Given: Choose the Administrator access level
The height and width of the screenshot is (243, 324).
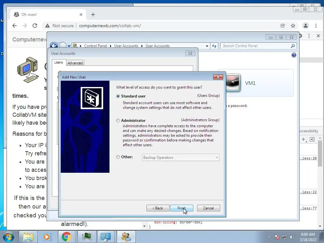Looking at the screenshot, I should [118, 121].
